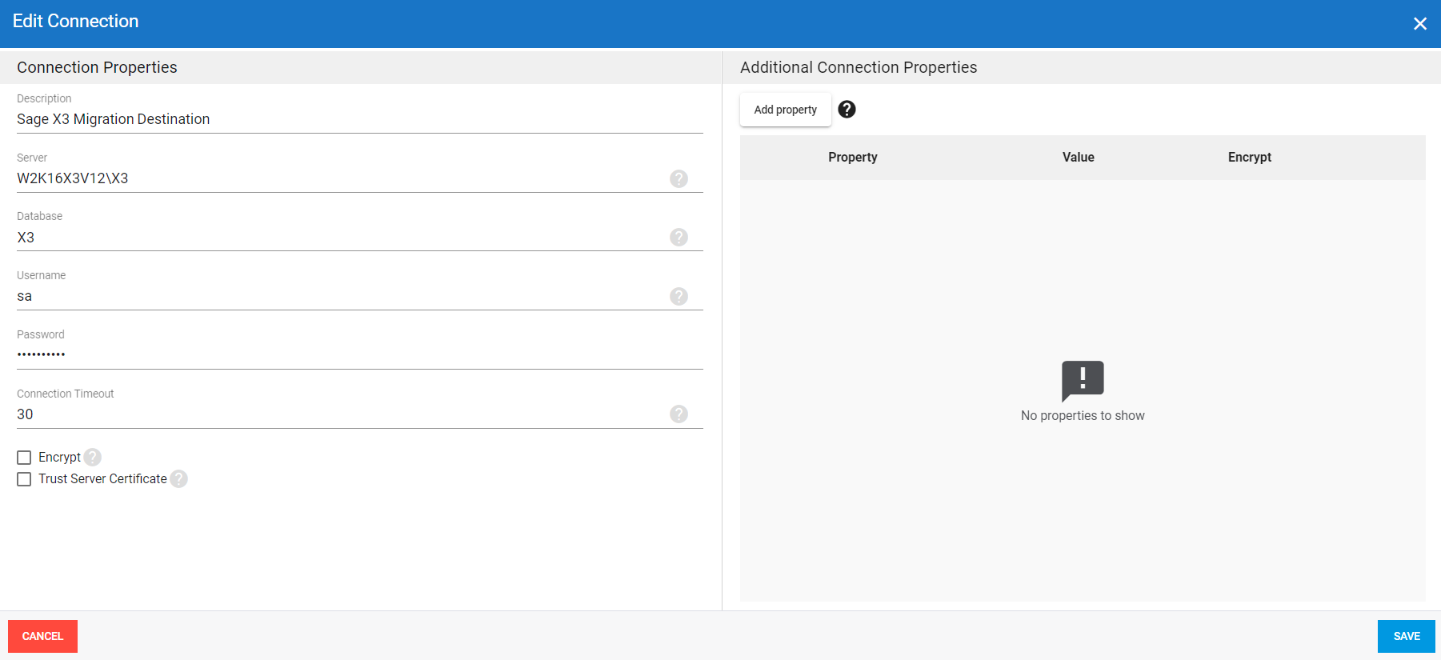Click the Connection Timeout field showing 30
This screenshot has height=660, width=1441.
336,414
